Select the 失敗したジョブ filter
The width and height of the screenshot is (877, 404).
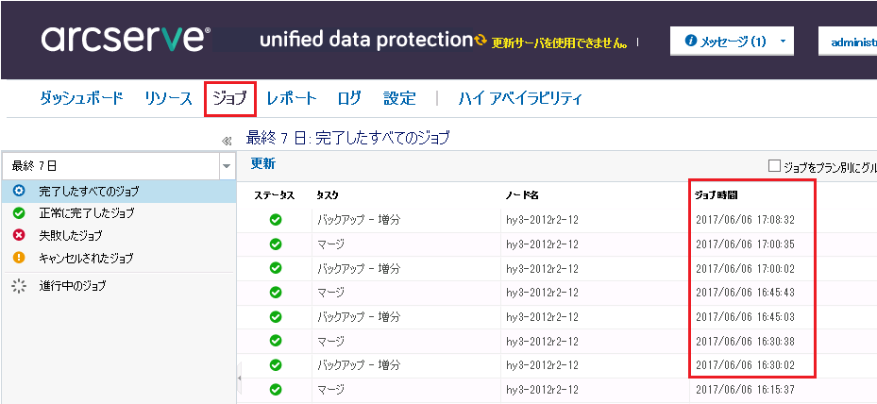(71, 235)
